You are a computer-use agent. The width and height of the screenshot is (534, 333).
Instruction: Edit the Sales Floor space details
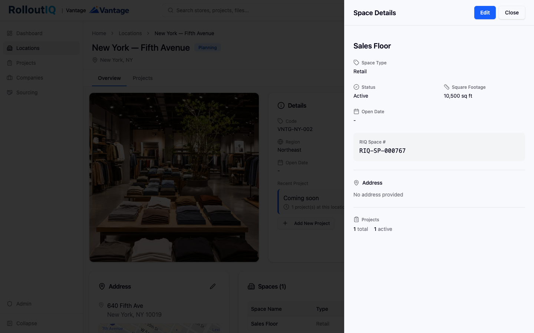(485, 13)
